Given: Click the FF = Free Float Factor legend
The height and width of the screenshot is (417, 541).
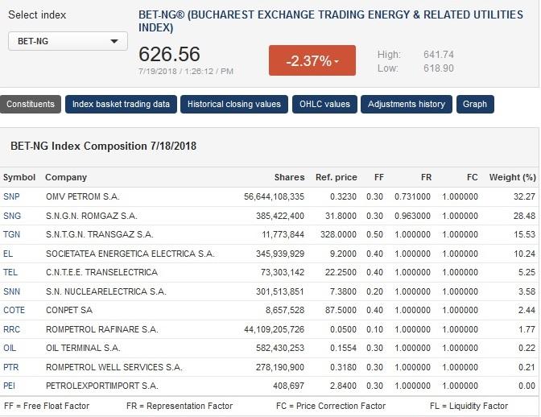Looking at the screenshot, I should 47,406.
